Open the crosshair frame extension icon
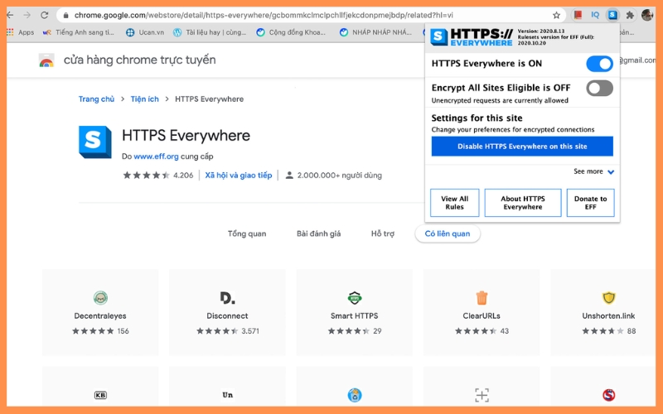This screenshot has width=663, height=414. tap(482, 395)
